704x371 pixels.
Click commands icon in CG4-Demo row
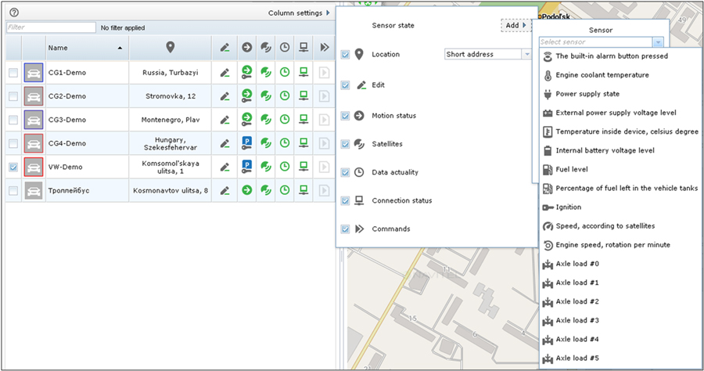(324, 143)
